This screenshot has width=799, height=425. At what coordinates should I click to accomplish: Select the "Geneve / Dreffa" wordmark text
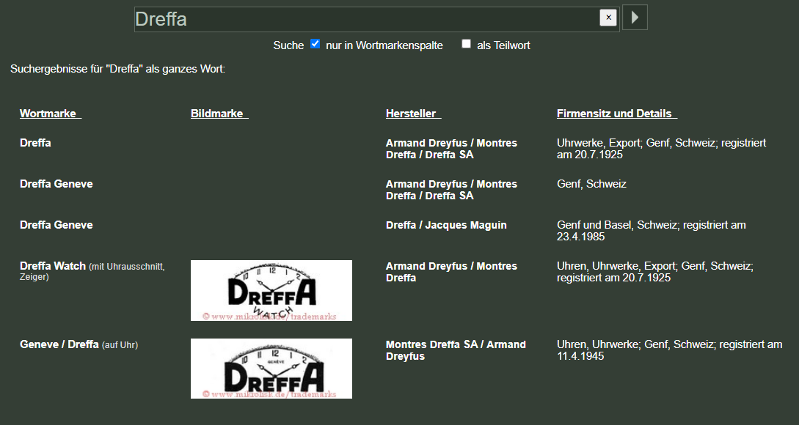click(x=59, y=344)
